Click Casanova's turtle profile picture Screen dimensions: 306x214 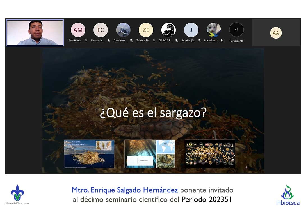point(123,30)
